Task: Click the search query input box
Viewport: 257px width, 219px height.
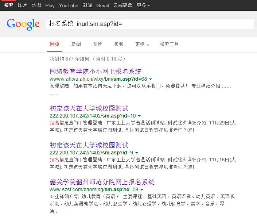Action: click(x=150, y=24)
